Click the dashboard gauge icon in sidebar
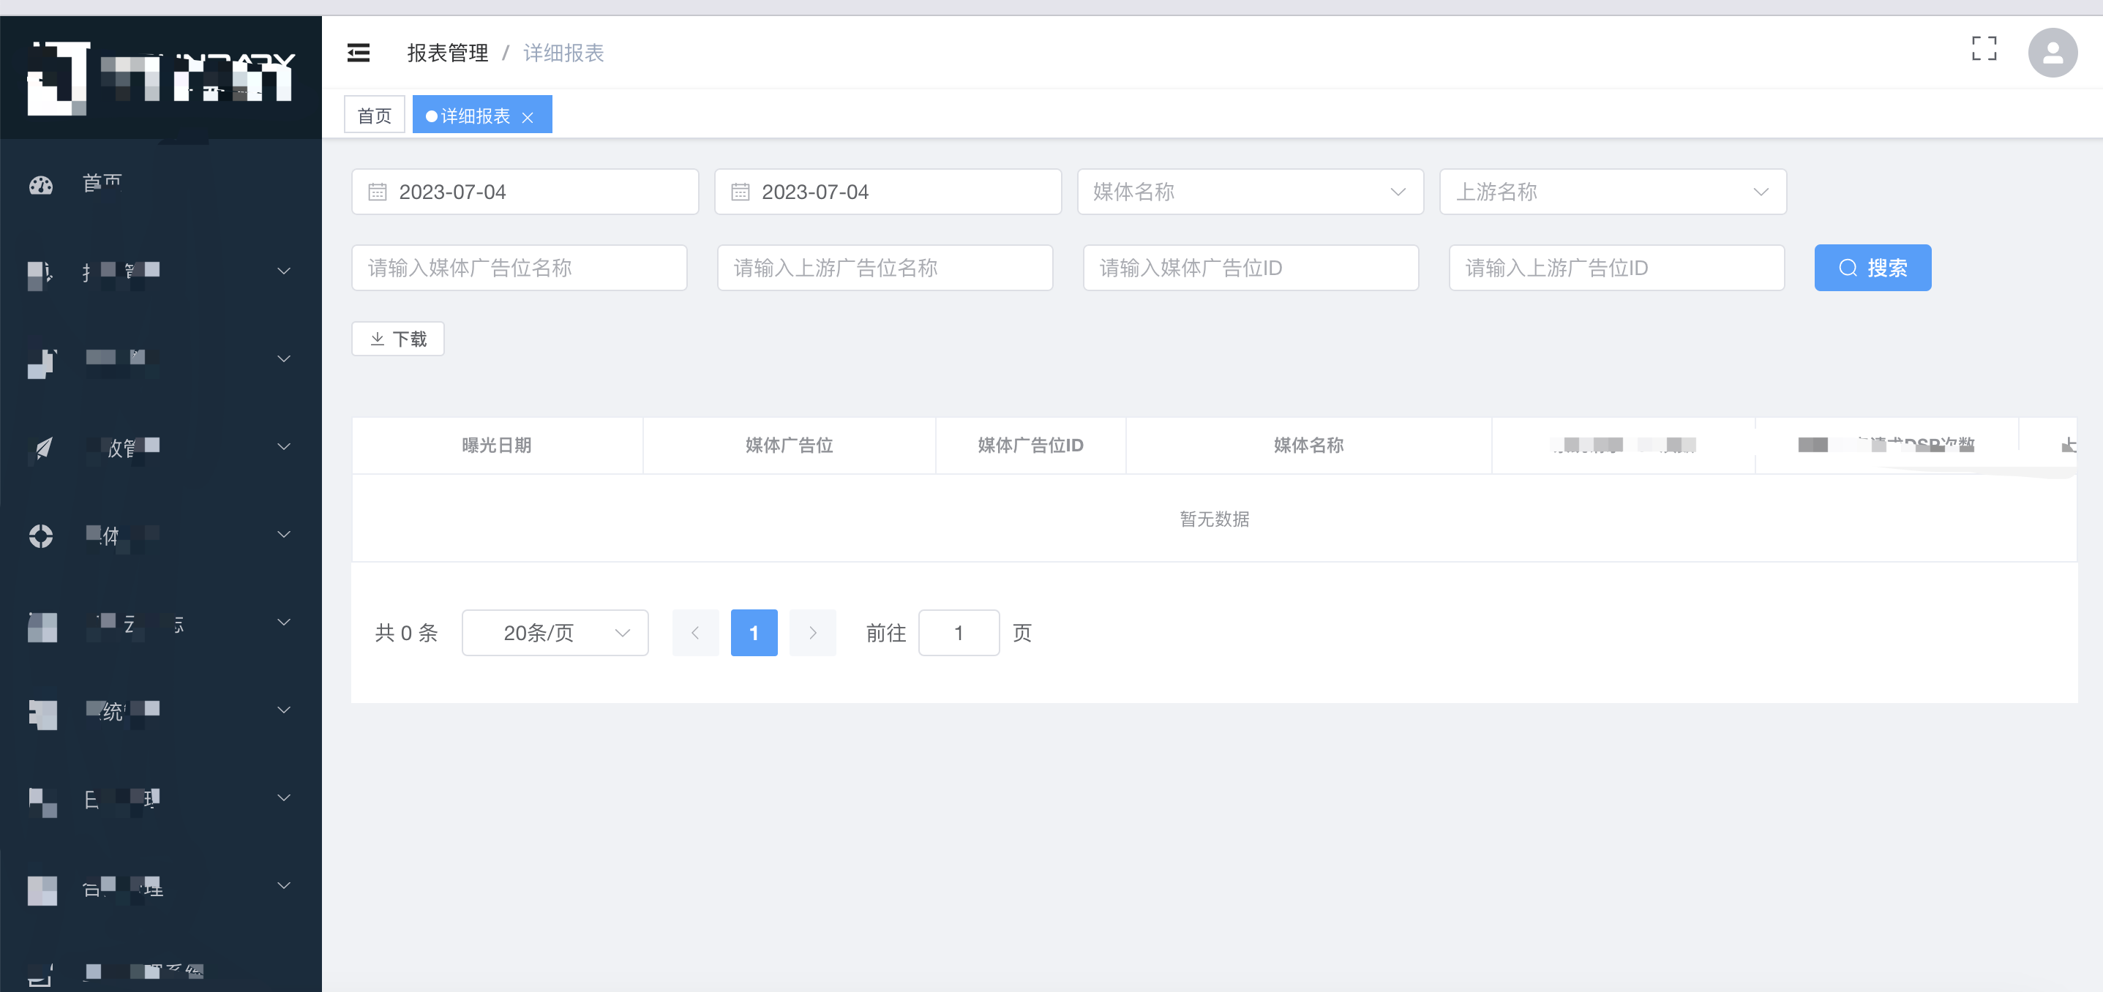Viewport: 2103px width, 992px height. click(41, 185)
